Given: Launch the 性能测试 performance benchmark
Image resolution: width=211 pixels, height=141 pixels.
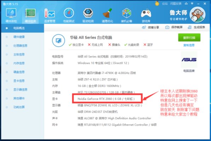Looking at the screenshot, I should pyautogui.click(x=69, y=15).
